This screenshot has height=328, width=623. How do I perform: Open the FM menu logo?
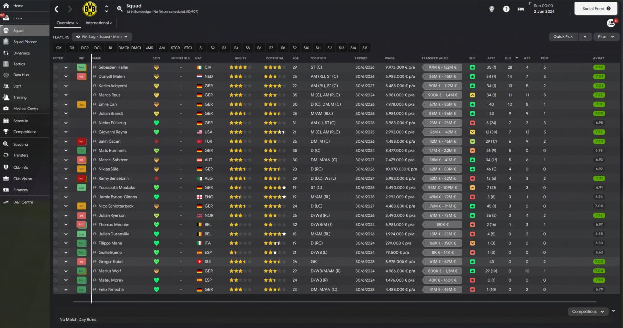pyautogui.click(x=521, y=9)
